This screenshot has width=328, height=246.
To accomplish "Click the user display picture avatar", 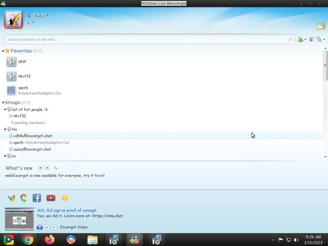I will click(13, 19).
